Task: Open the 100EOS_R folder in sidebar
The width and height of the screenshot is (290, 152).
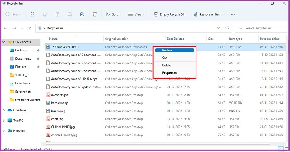Action: tap(22, 75)
